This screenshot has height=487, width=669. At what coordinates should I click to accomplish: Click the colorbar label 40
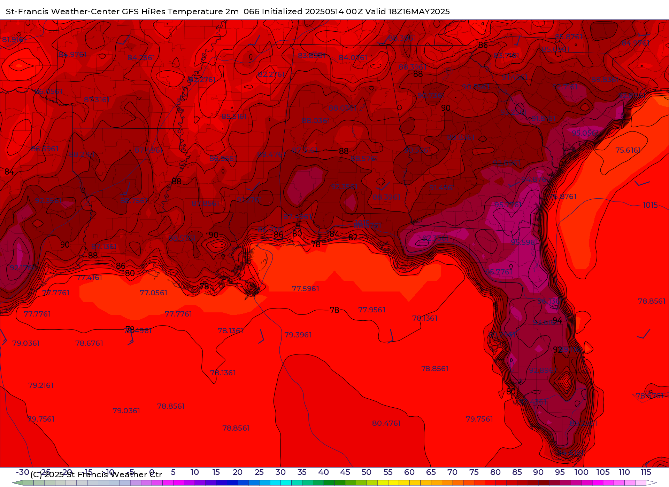tap(323, 472)
